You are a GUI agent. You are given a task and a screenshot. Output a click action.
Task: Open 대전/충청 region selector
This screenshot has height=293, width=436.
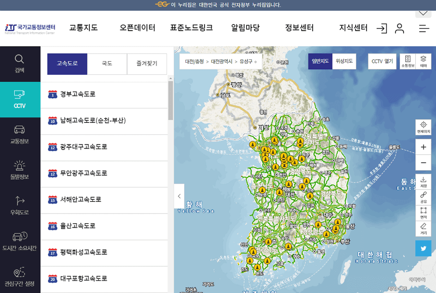pos(195,62)
